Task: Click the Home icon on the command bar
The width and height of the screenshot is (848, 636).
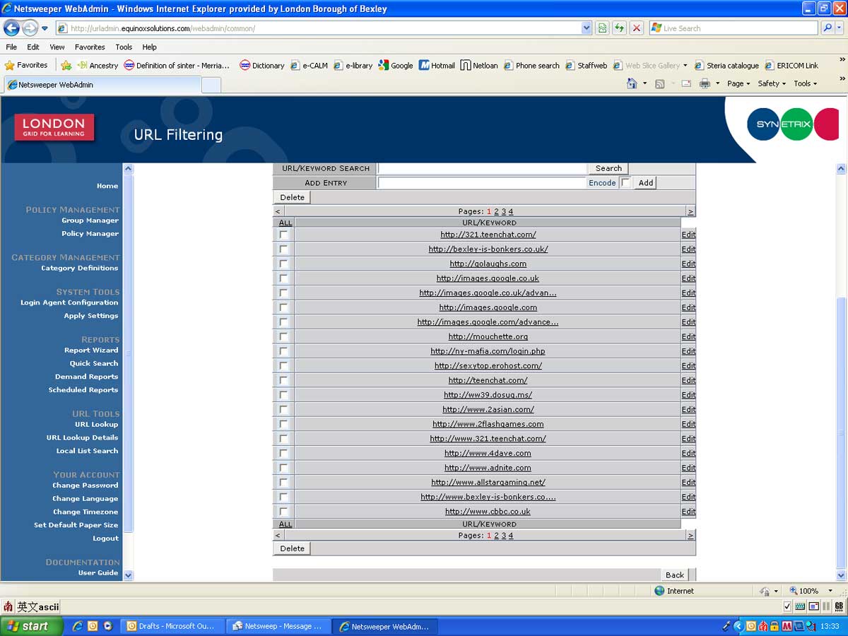Action: 631,83
